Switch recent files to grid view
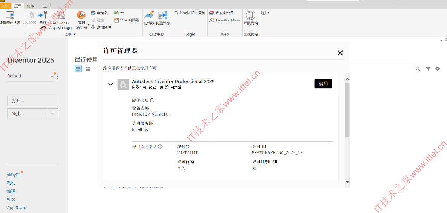447x213 pixels. (88, 69)
